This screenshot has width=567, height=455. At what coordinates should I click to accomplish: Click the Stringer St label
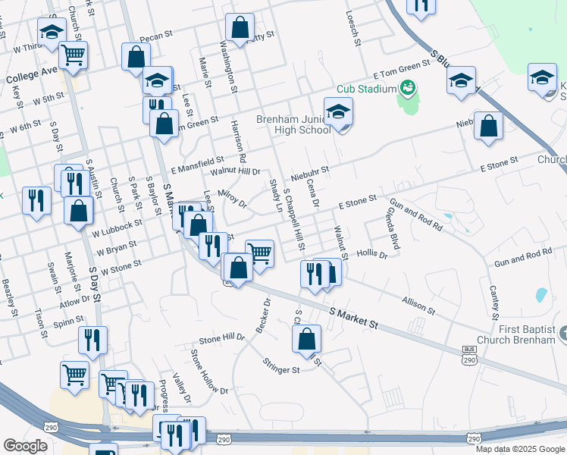281,366
